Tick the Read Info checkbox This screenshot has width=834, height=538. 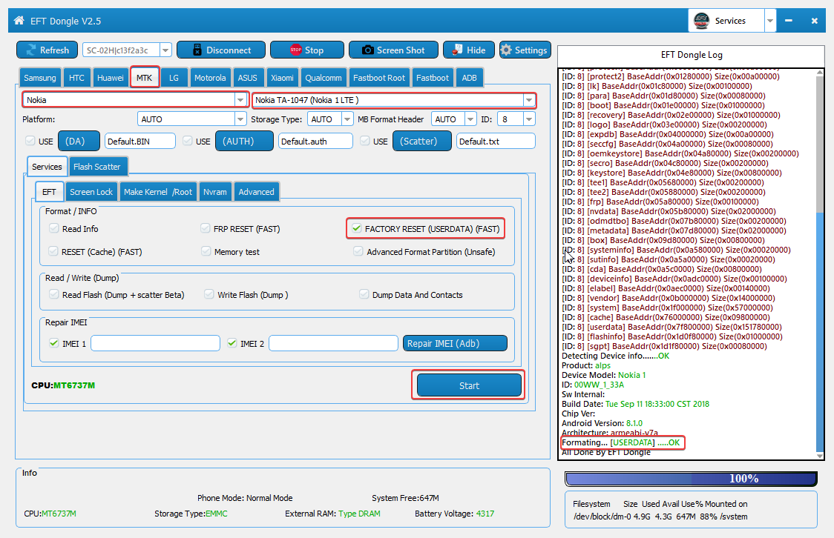point(53,228)
